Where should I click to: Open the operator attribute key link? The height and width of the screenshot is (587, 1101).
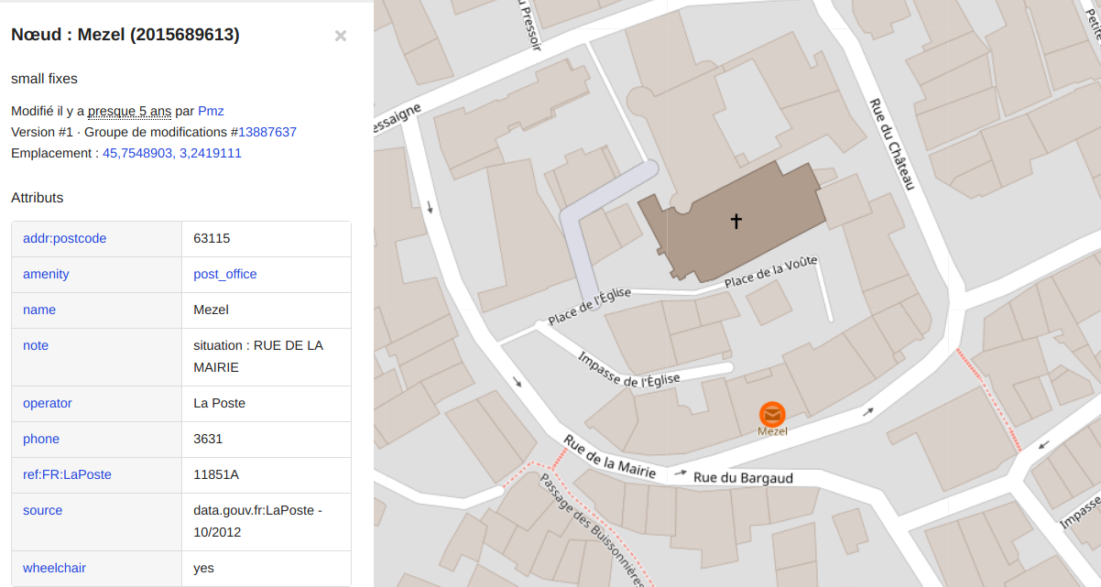(48, 403)
